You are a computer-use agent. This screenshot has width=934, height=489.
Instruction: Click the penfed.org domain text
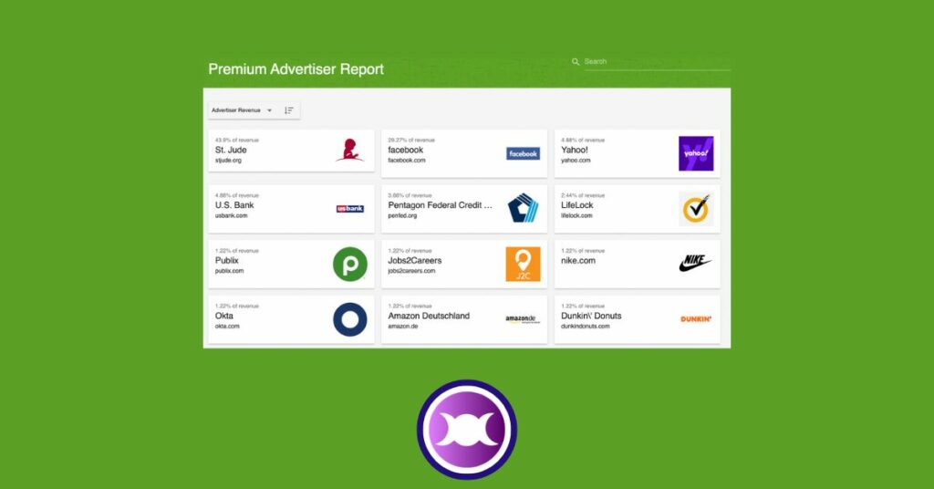click(x=402, y=215)
